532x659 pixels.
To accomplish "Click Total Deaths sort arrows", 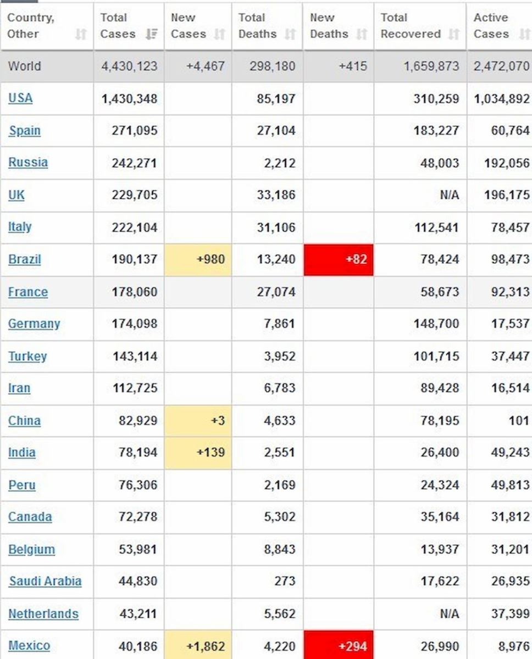I will point(290,34).
